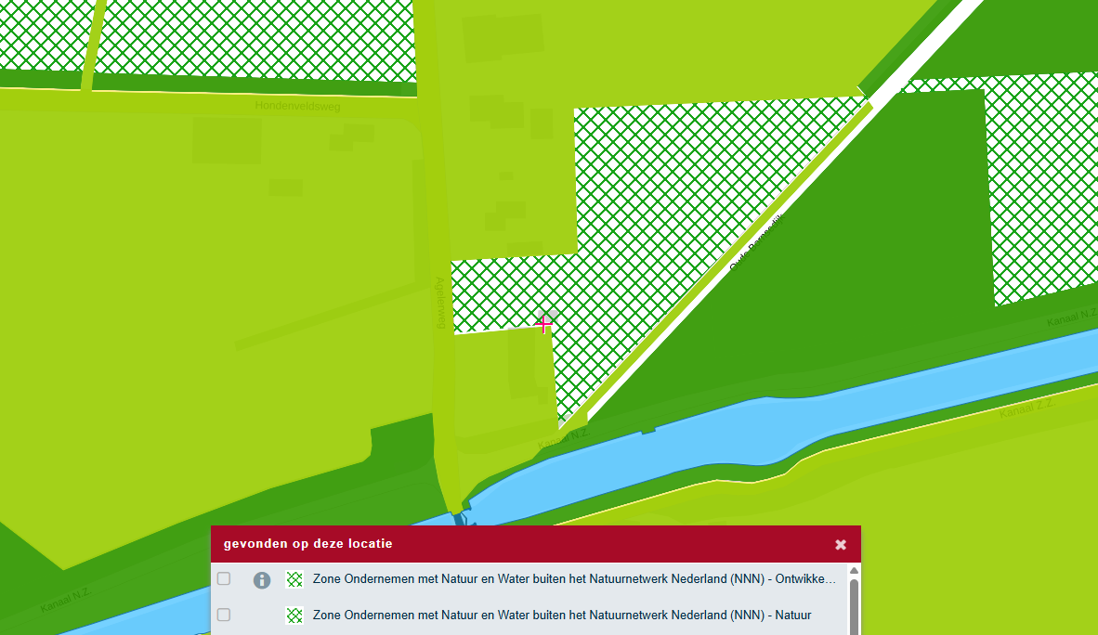Click the pink crosshair location marker on the map
This screenshot has height=635, width=1098.
543,324
